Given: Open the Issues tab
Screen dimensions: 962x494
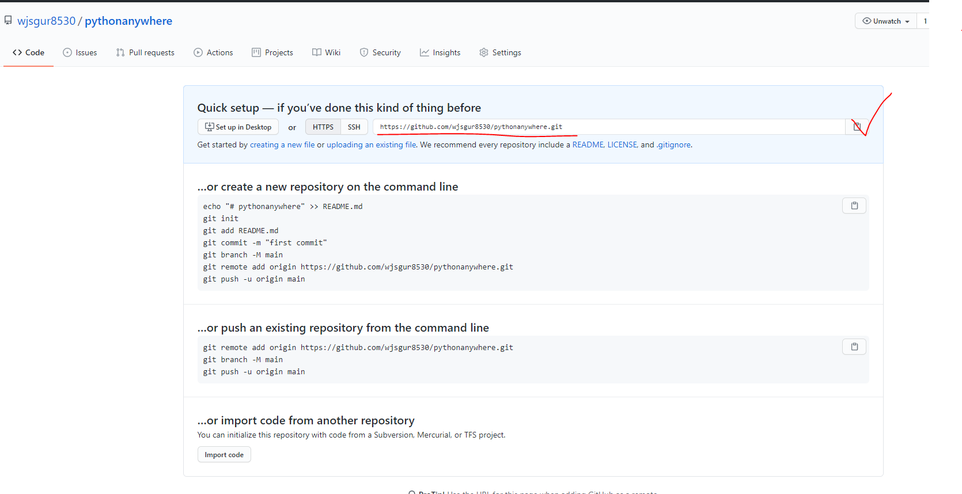Looking at the screenshot, I should (79, 52).
